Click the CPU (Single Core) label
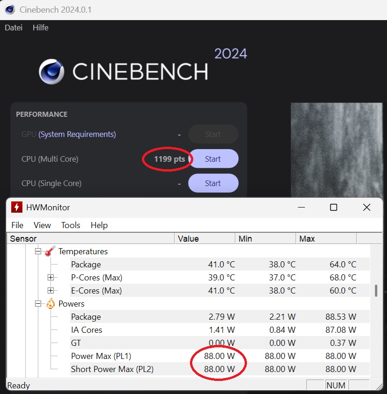 click(51, 183)
